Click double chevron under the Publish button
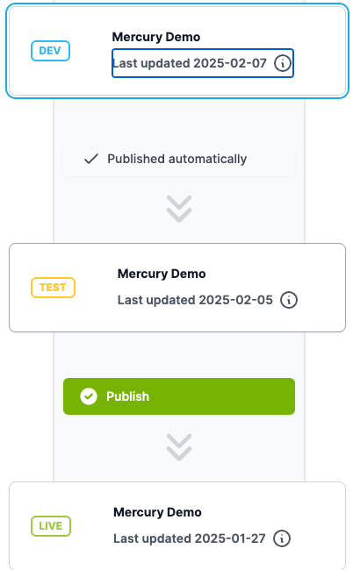 [179, 447]
